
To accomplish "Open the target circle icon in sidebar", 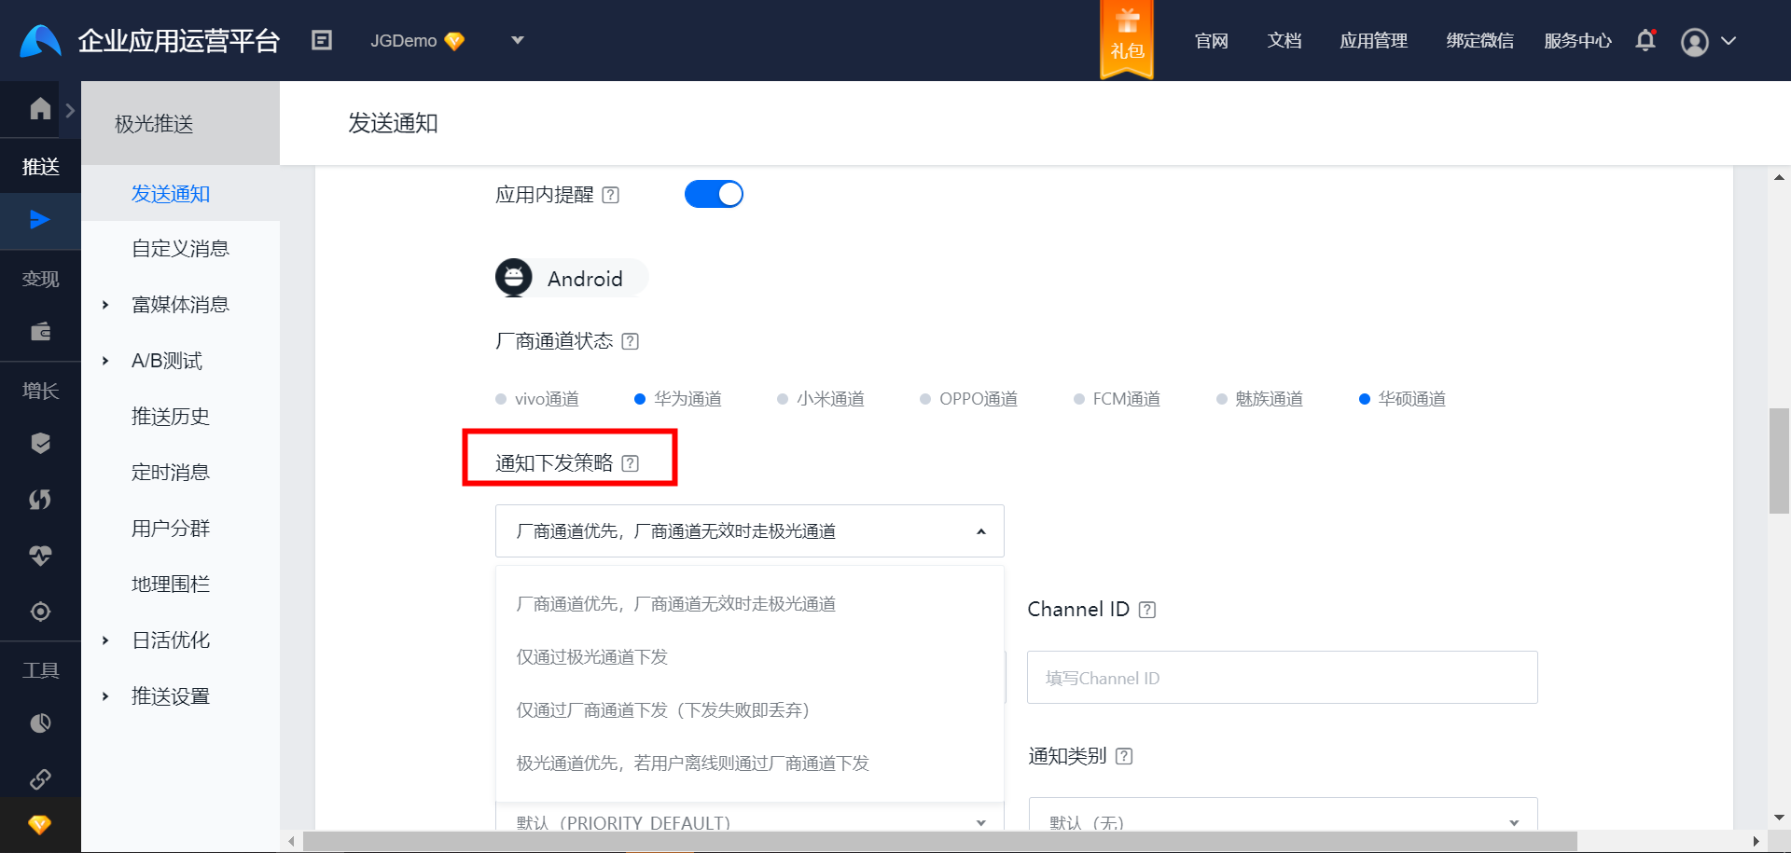I will [40, 612].
